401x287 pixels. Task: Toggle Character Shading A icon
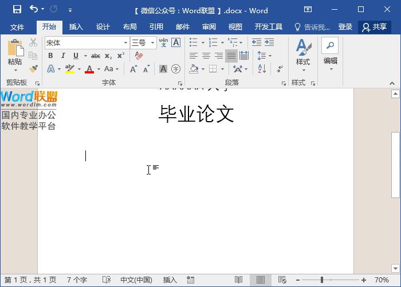[x=163, y=69]
